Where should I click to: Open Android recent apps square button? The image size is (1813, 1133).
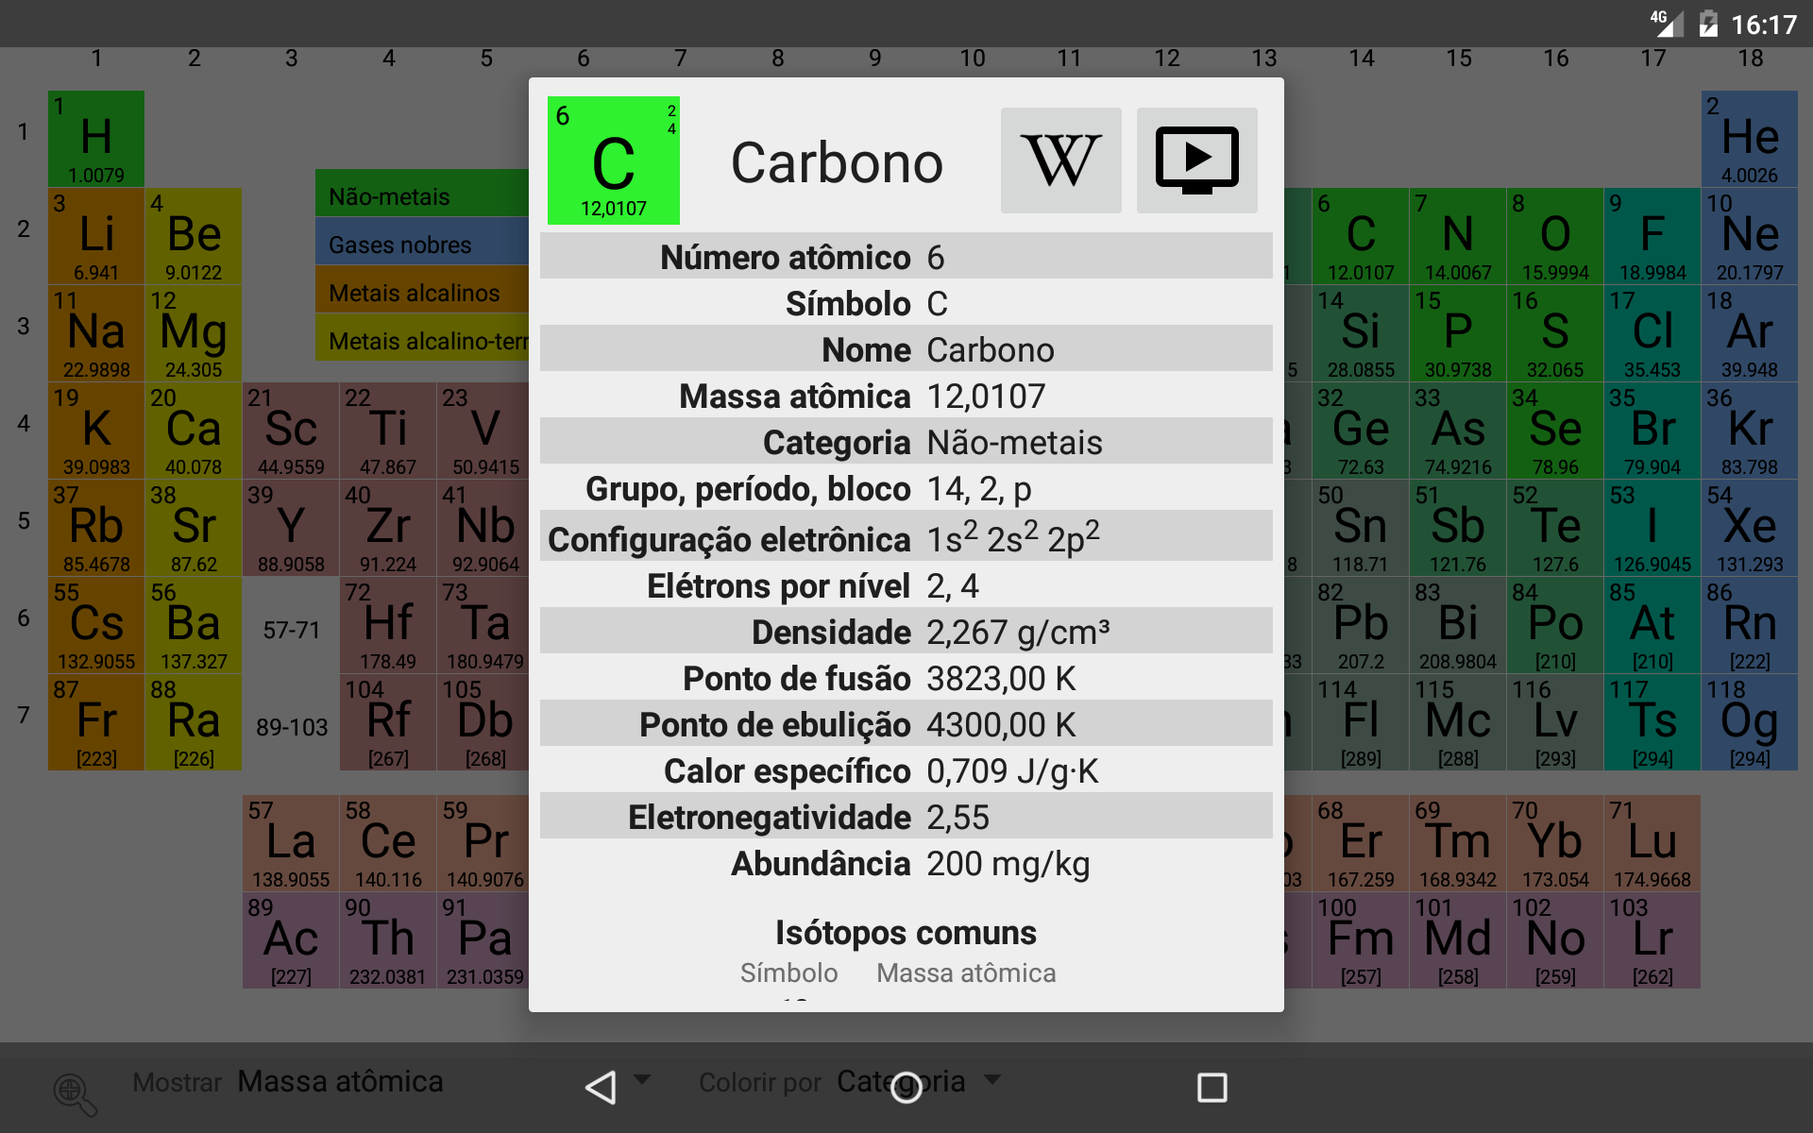tap(1211, 1087)
